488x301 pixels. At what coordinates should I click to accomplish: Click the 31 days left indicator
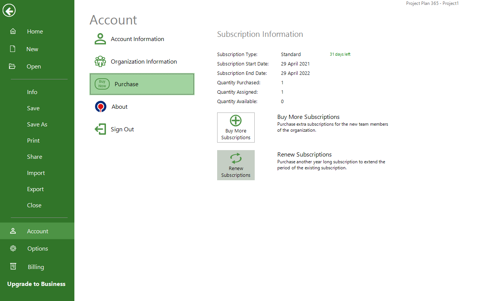click(x=340, y=54)
